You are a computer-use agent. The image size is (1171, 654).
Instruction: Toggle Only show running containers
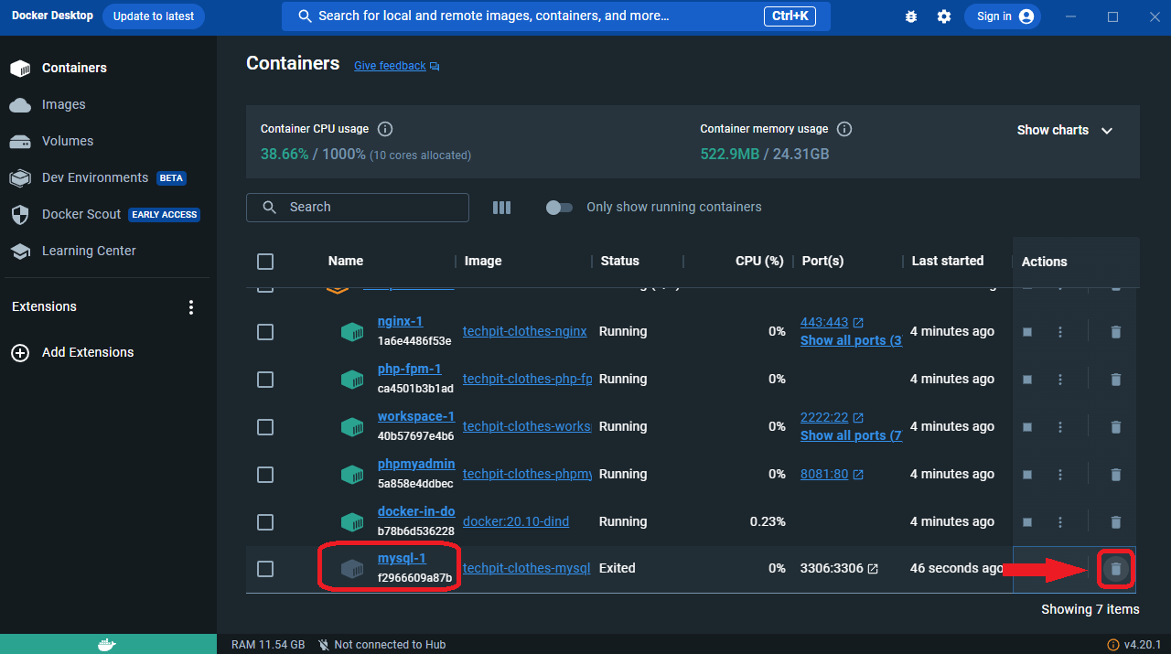[559, 208]
